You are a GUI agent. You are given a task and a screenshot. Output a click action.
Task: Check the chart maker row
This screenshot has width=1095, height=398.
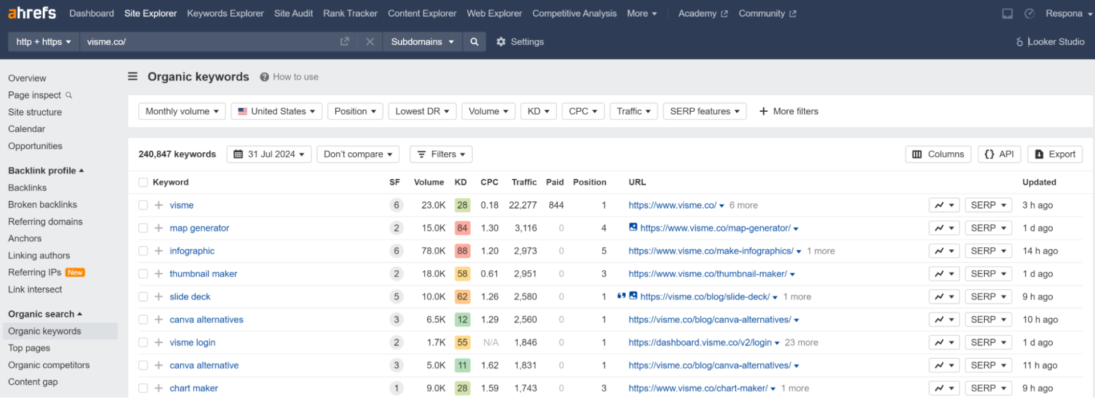[x=143, y=388]
